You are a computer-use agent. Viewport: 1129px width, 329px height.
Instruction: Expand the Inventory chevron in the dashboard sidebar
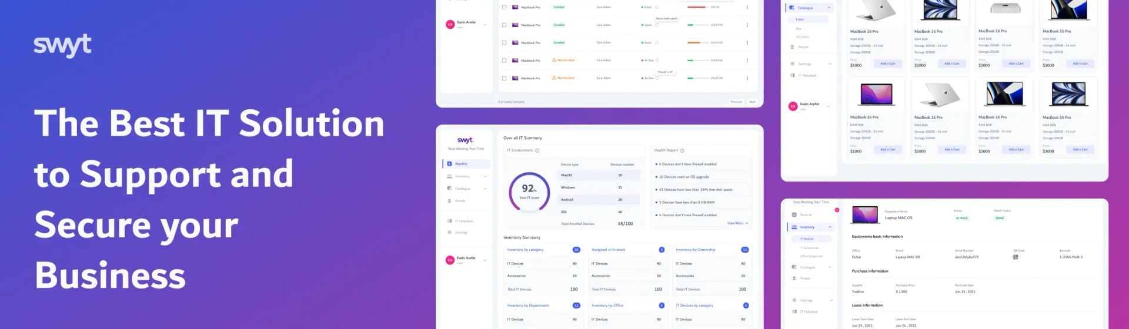485,176
